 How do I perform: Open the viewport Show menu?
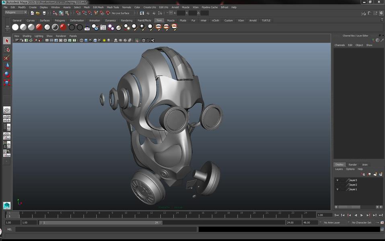(x=49, y=36)
